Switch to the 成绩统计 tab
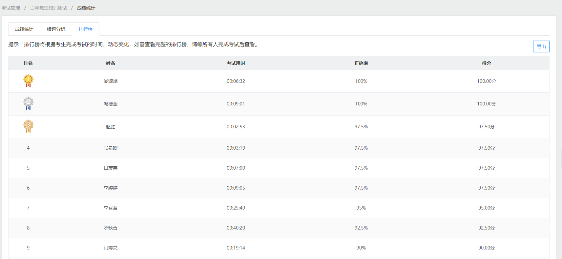 [x=24, y=29]
